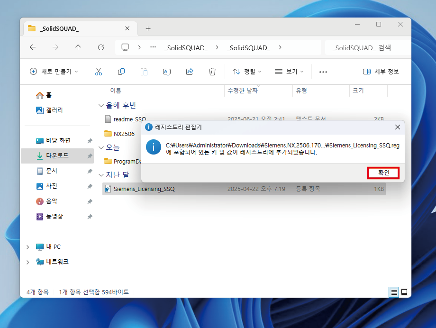The height and width of the screenshot is (328, 436).
Task: Click chevron after first _SolidSQUAD_ breadcrumb
Action: (x=217, y=47)
